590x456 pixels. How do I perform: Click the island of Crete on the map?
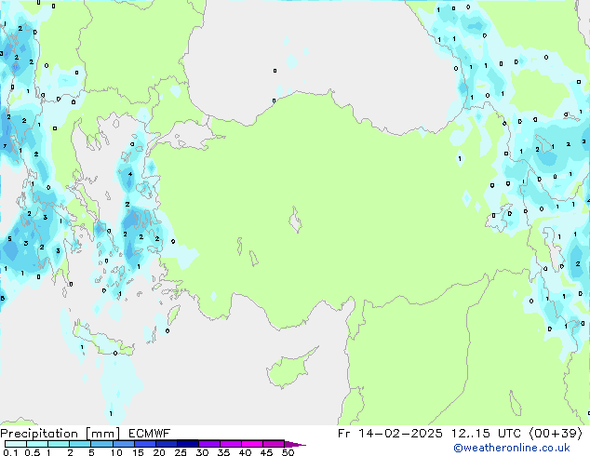tap(105, 342)
